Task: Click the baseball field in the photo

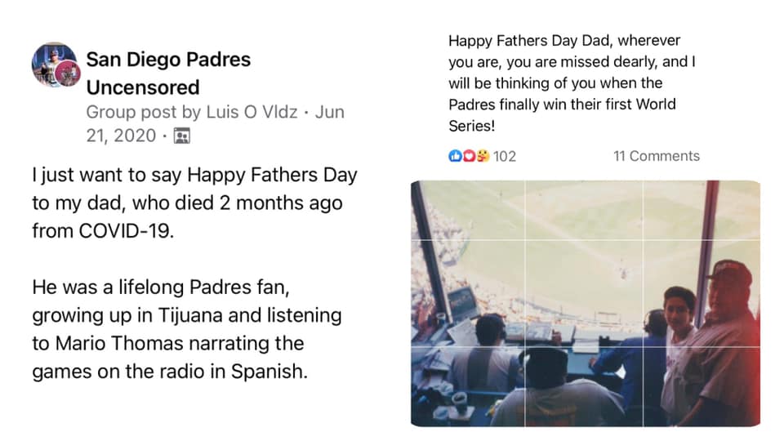Action: point(572,237)
